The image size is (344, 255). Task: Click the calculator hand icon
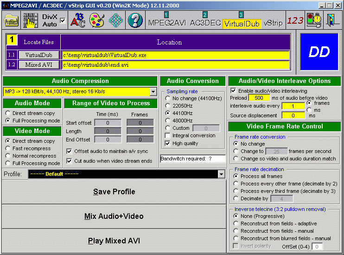[30, 20]
